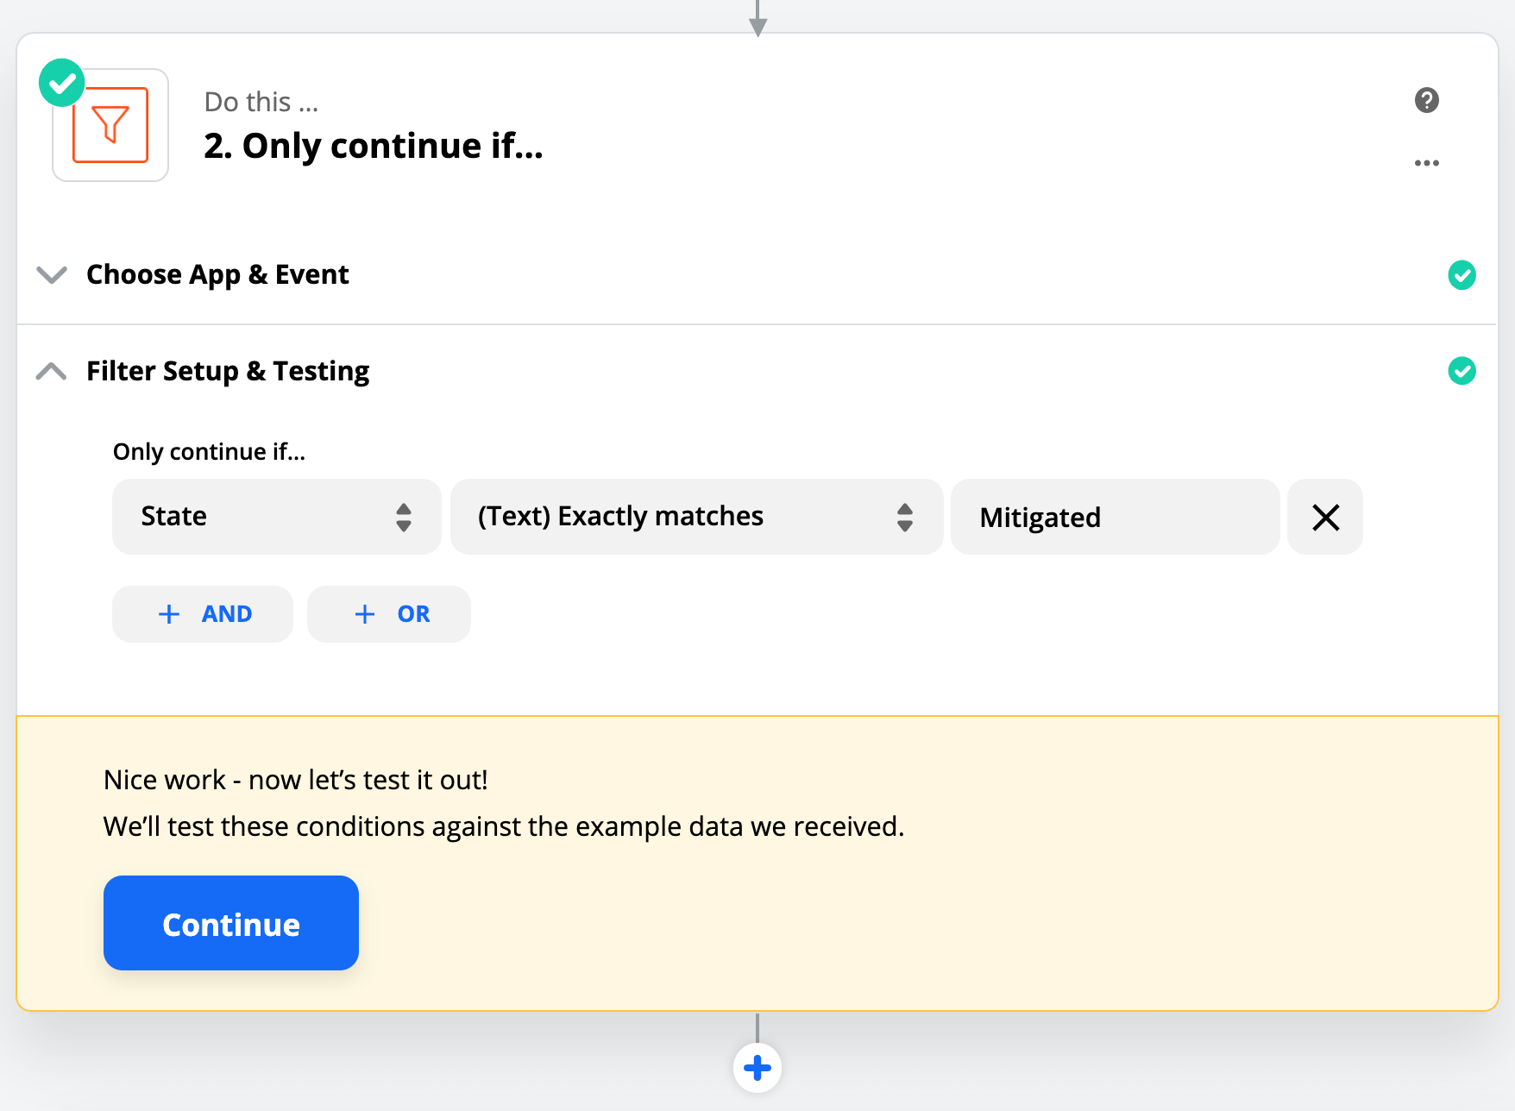Screen dimensions: 1515x1111
Task: Click the green check on Choose App & Event
Action: coord(1462,275)
